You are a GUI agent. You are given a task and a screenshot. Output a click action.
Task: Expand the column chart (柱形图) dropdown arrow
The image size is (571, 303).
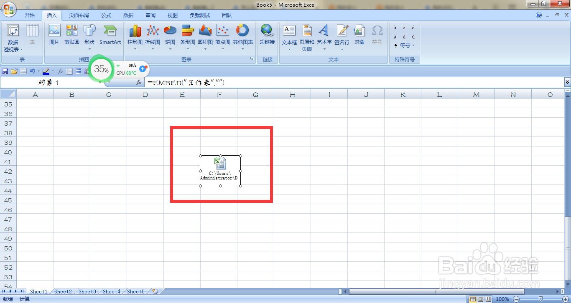[135, 49]
